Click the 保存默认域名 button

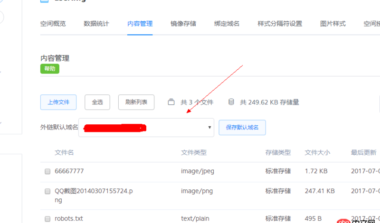pos(242,128)
